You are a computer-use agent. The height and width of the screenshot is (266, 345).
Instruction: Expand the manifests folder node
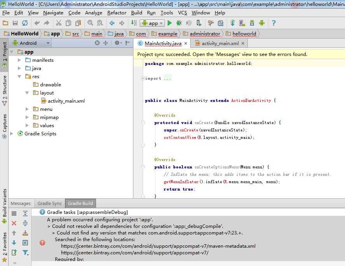[x=19, y=60]
